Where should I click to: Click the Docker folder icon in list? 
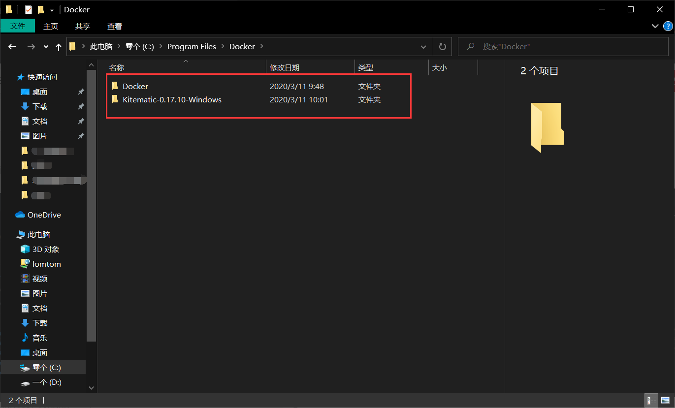tap(115, 86)
